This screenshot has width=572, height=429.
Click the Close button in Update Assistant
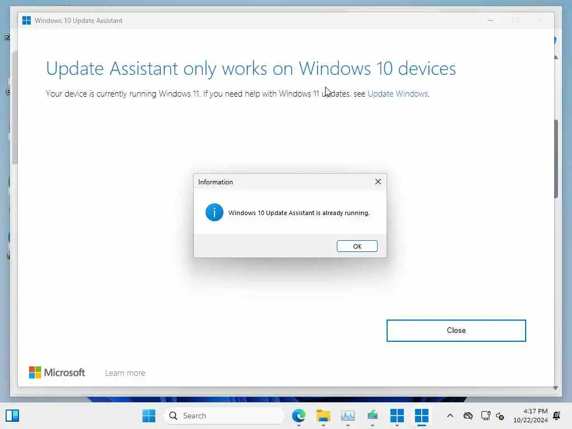click(456, 331)
